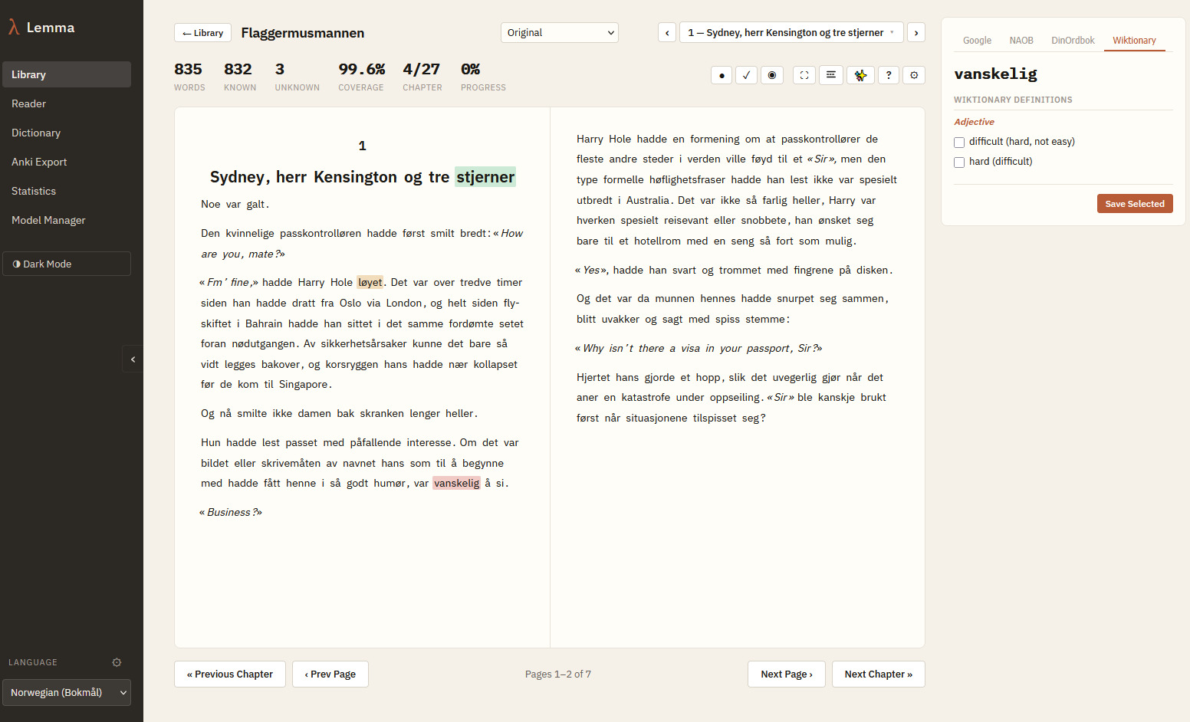1190x722 pixels.
Task: Collapse the sidebar with the chevron handle
Action: coord(133,359)
